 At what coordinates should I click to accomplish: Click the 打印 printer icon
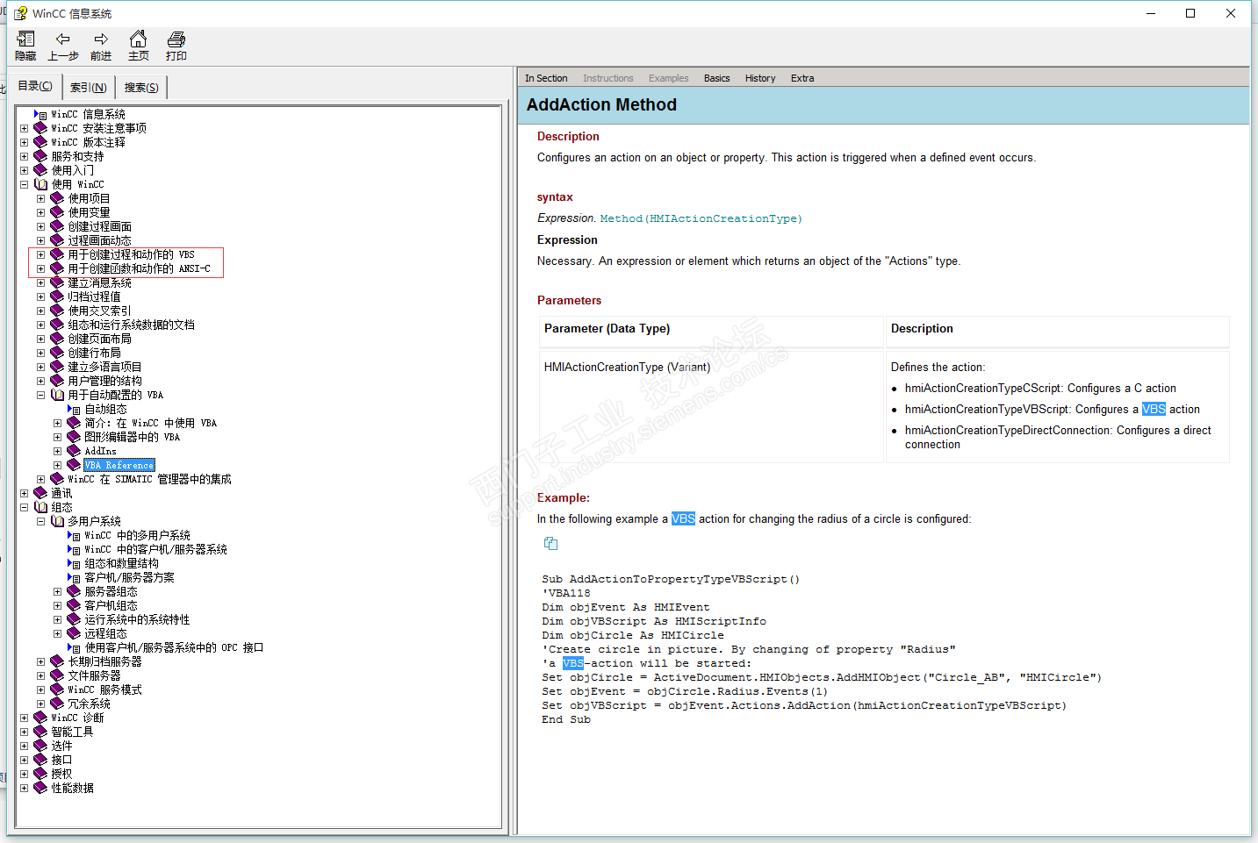click(x=176, y=39)
